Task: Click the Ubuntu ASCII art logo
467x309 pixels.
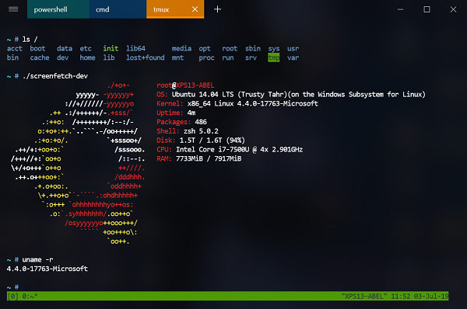Action: pos(78,163)
